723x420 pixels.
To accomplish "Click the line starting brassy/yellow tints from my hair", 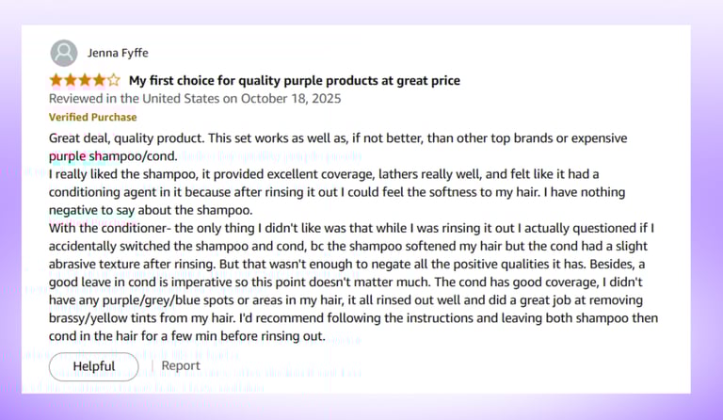I will [353, 318].
